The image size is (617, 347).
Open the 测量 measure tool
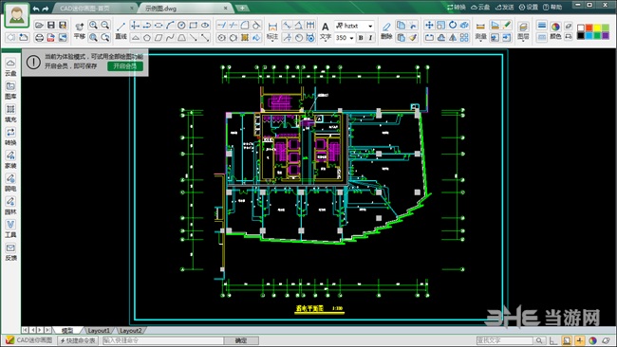point(480,30)
